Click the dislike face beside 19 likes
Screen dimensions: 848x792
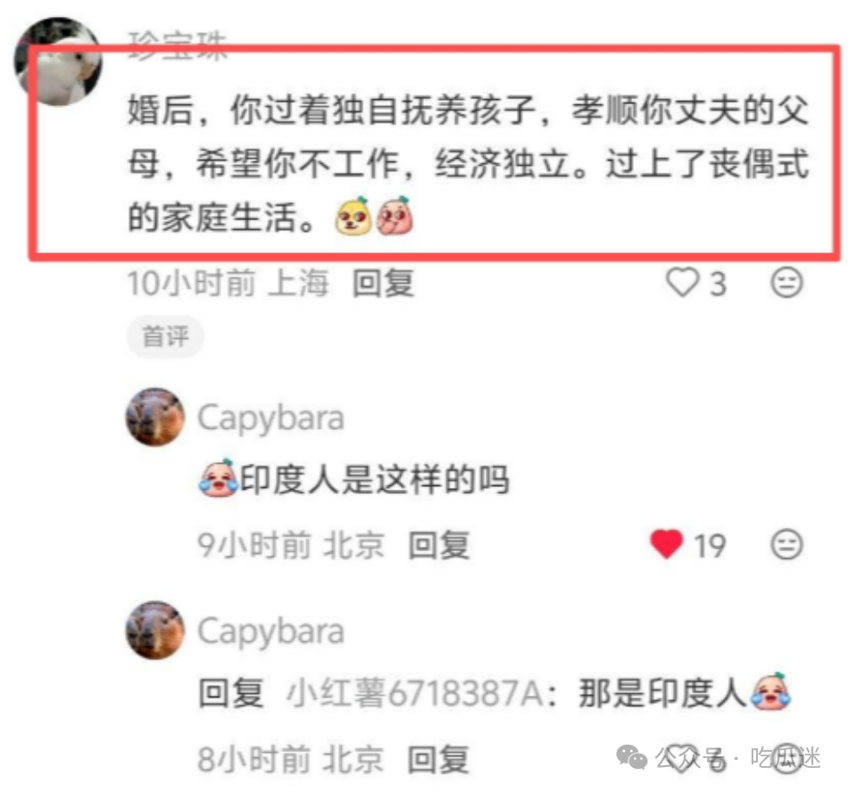pyautogui.click(x=786, y=544)
